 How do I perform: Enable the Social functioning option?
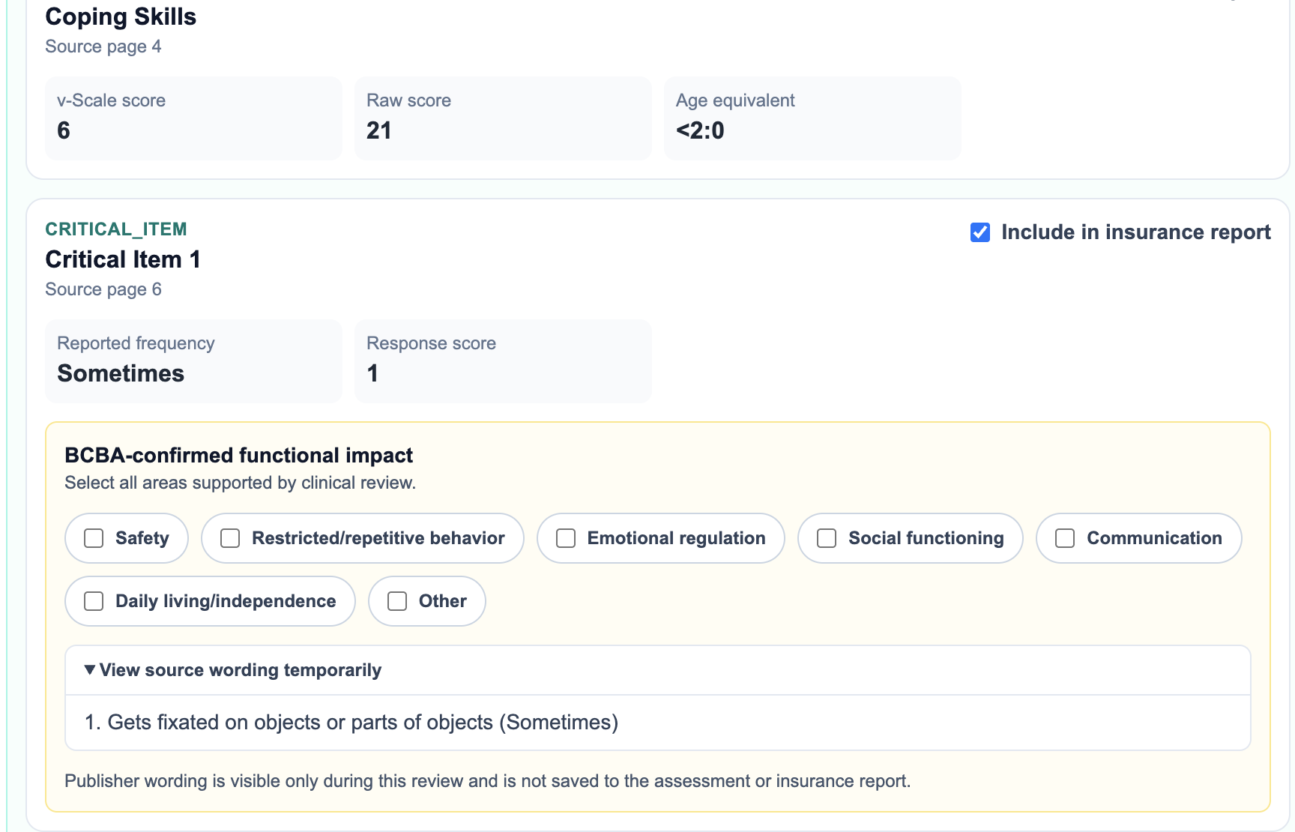coord(827,538)
